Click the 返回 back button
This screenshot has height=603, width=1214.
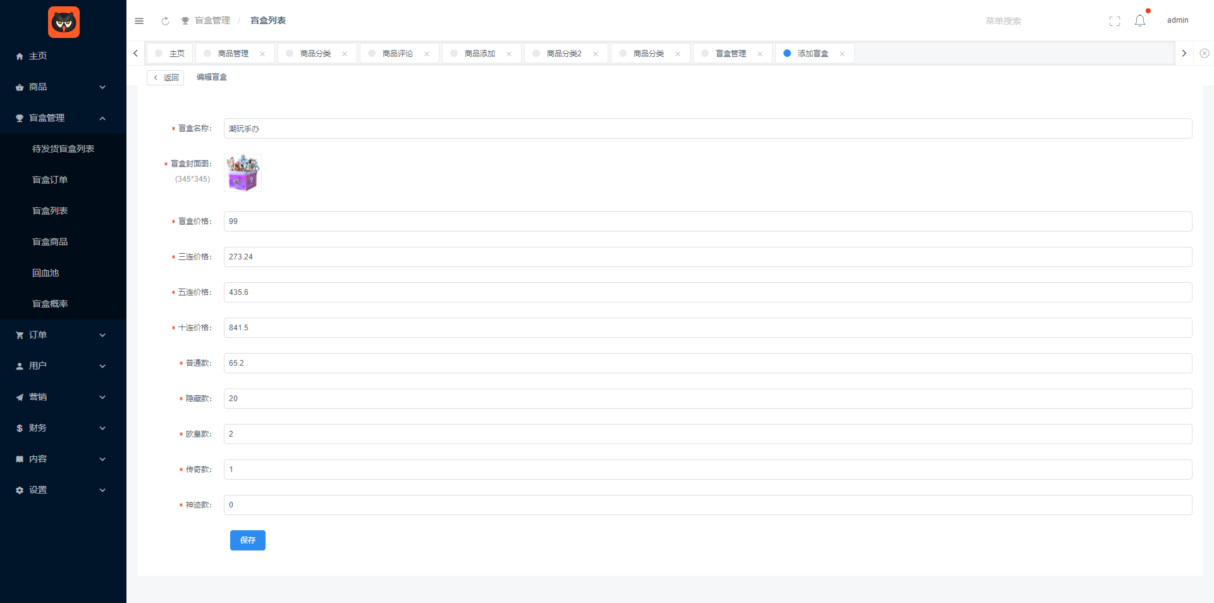pos(166,77)
